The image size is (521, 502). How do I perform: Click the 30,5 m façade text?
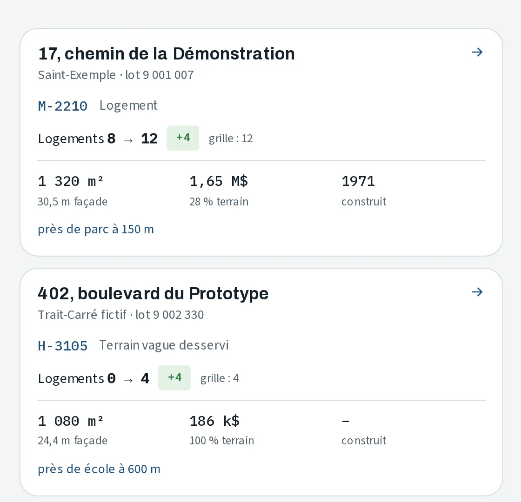tap(73, 202)
